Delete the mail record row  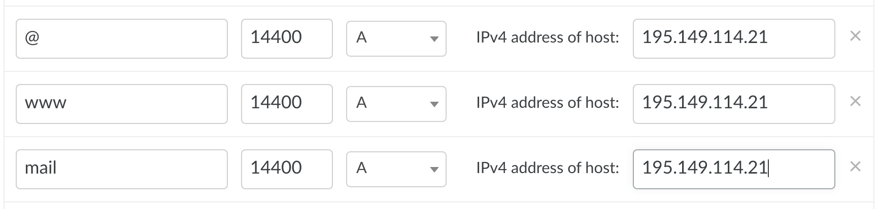point(855,166)
